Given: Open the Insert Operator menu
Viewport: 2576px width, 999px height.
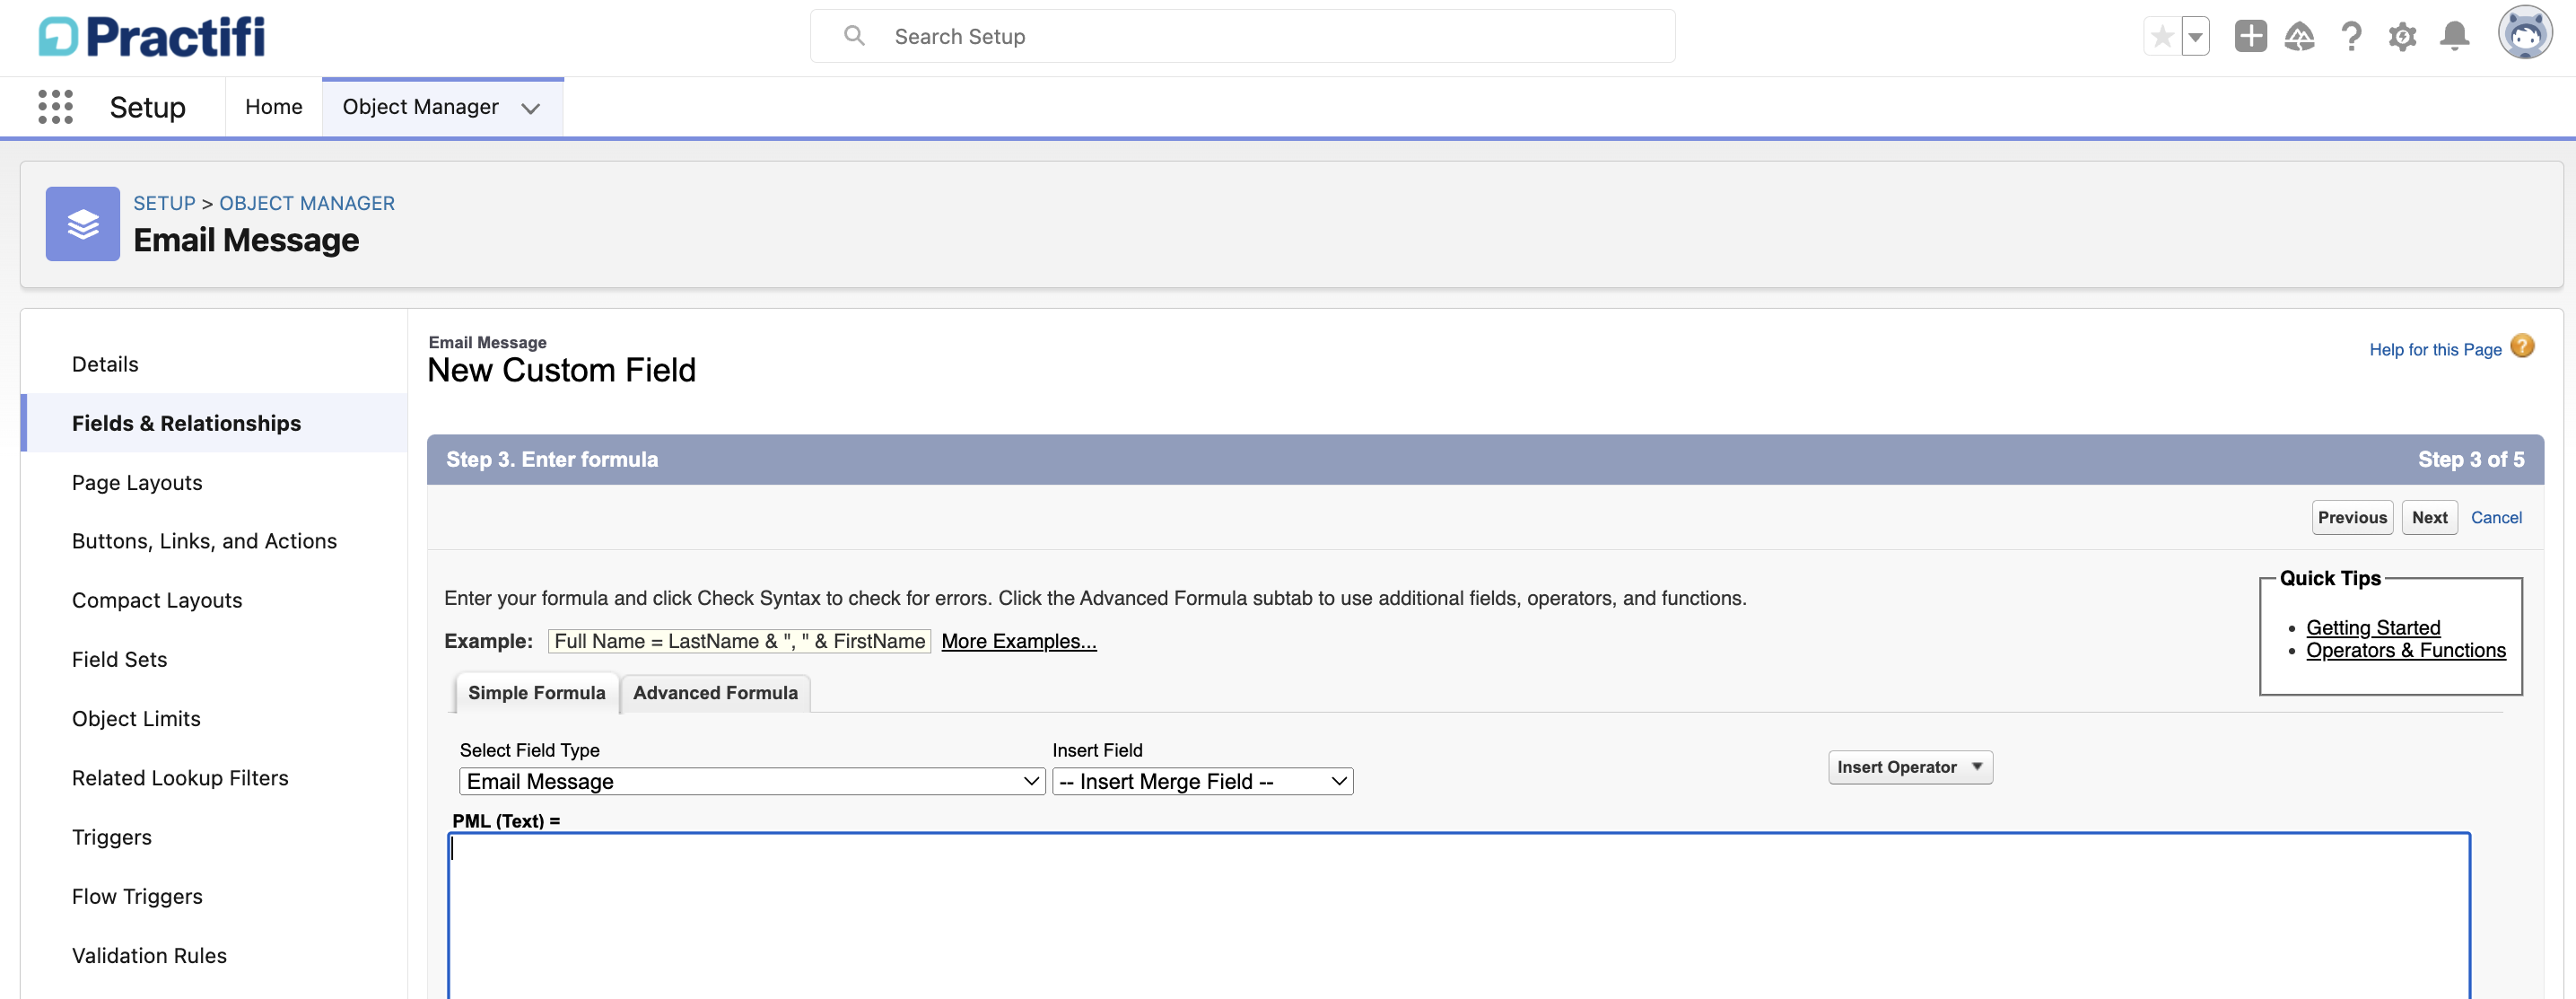Looking at the screenshot, I should pos(1910,767).
